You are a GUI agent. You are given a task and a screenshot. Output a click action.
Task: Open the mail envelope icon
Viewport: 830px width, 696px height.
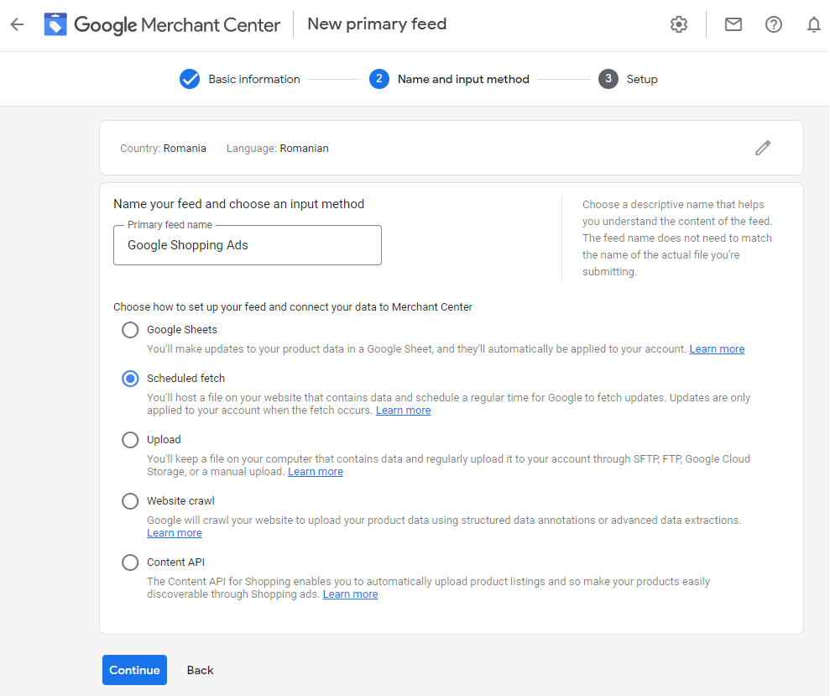pos(733,24)
